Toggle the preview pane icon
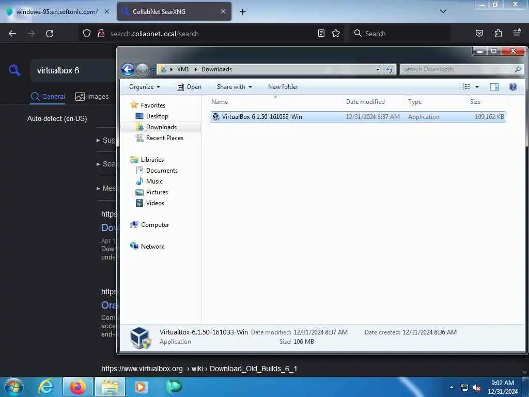 pos(494,87)
